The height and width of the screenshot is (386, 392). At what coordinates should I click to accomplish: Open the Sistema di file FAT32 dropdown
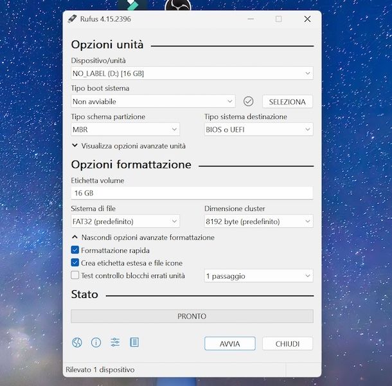tap(125, 221)
